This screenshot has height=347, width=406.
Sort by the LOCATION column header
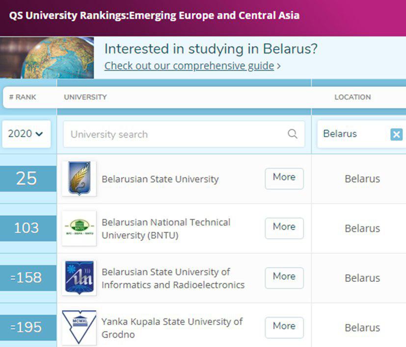352,97
